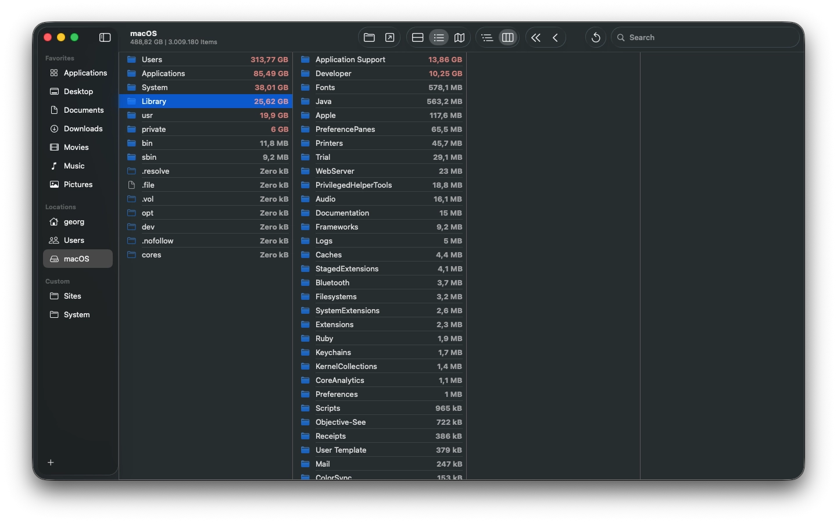Open the Sites custom folder
Image resolution: width=837 pixels, height=523 pixels.
[78, 296]
